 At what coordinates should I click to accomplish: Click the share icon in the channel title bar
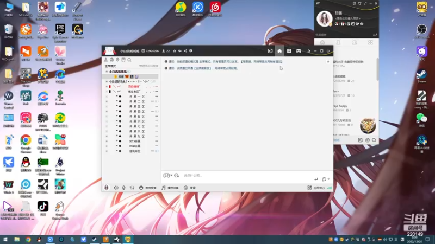pos(185,51)
